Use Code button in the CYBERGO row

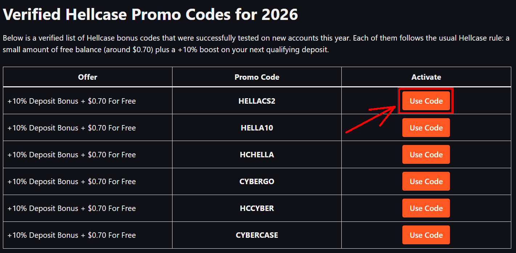pyautogui.click(x=426, y=182)
